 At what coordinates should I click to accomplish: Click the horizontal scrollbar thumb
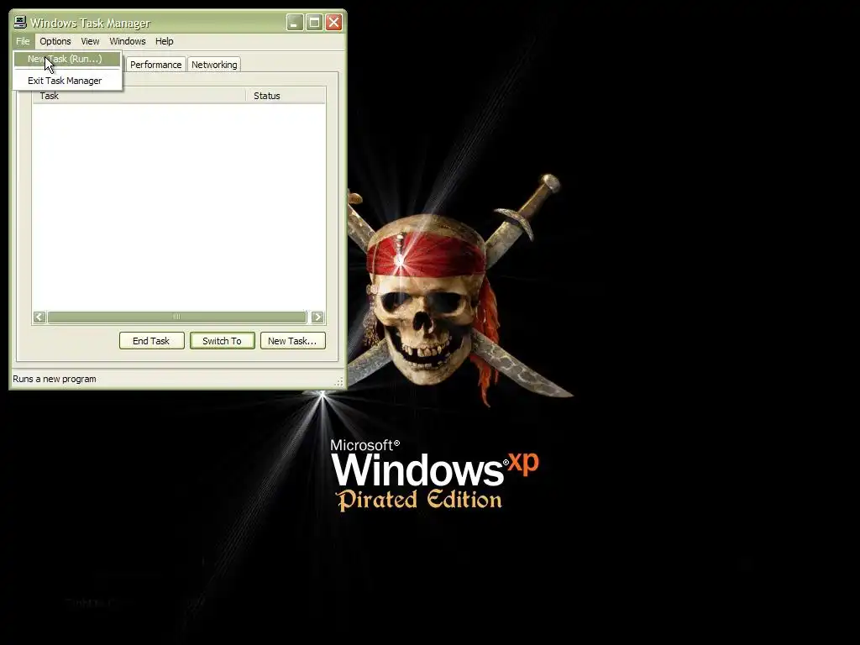click(176, 317)
